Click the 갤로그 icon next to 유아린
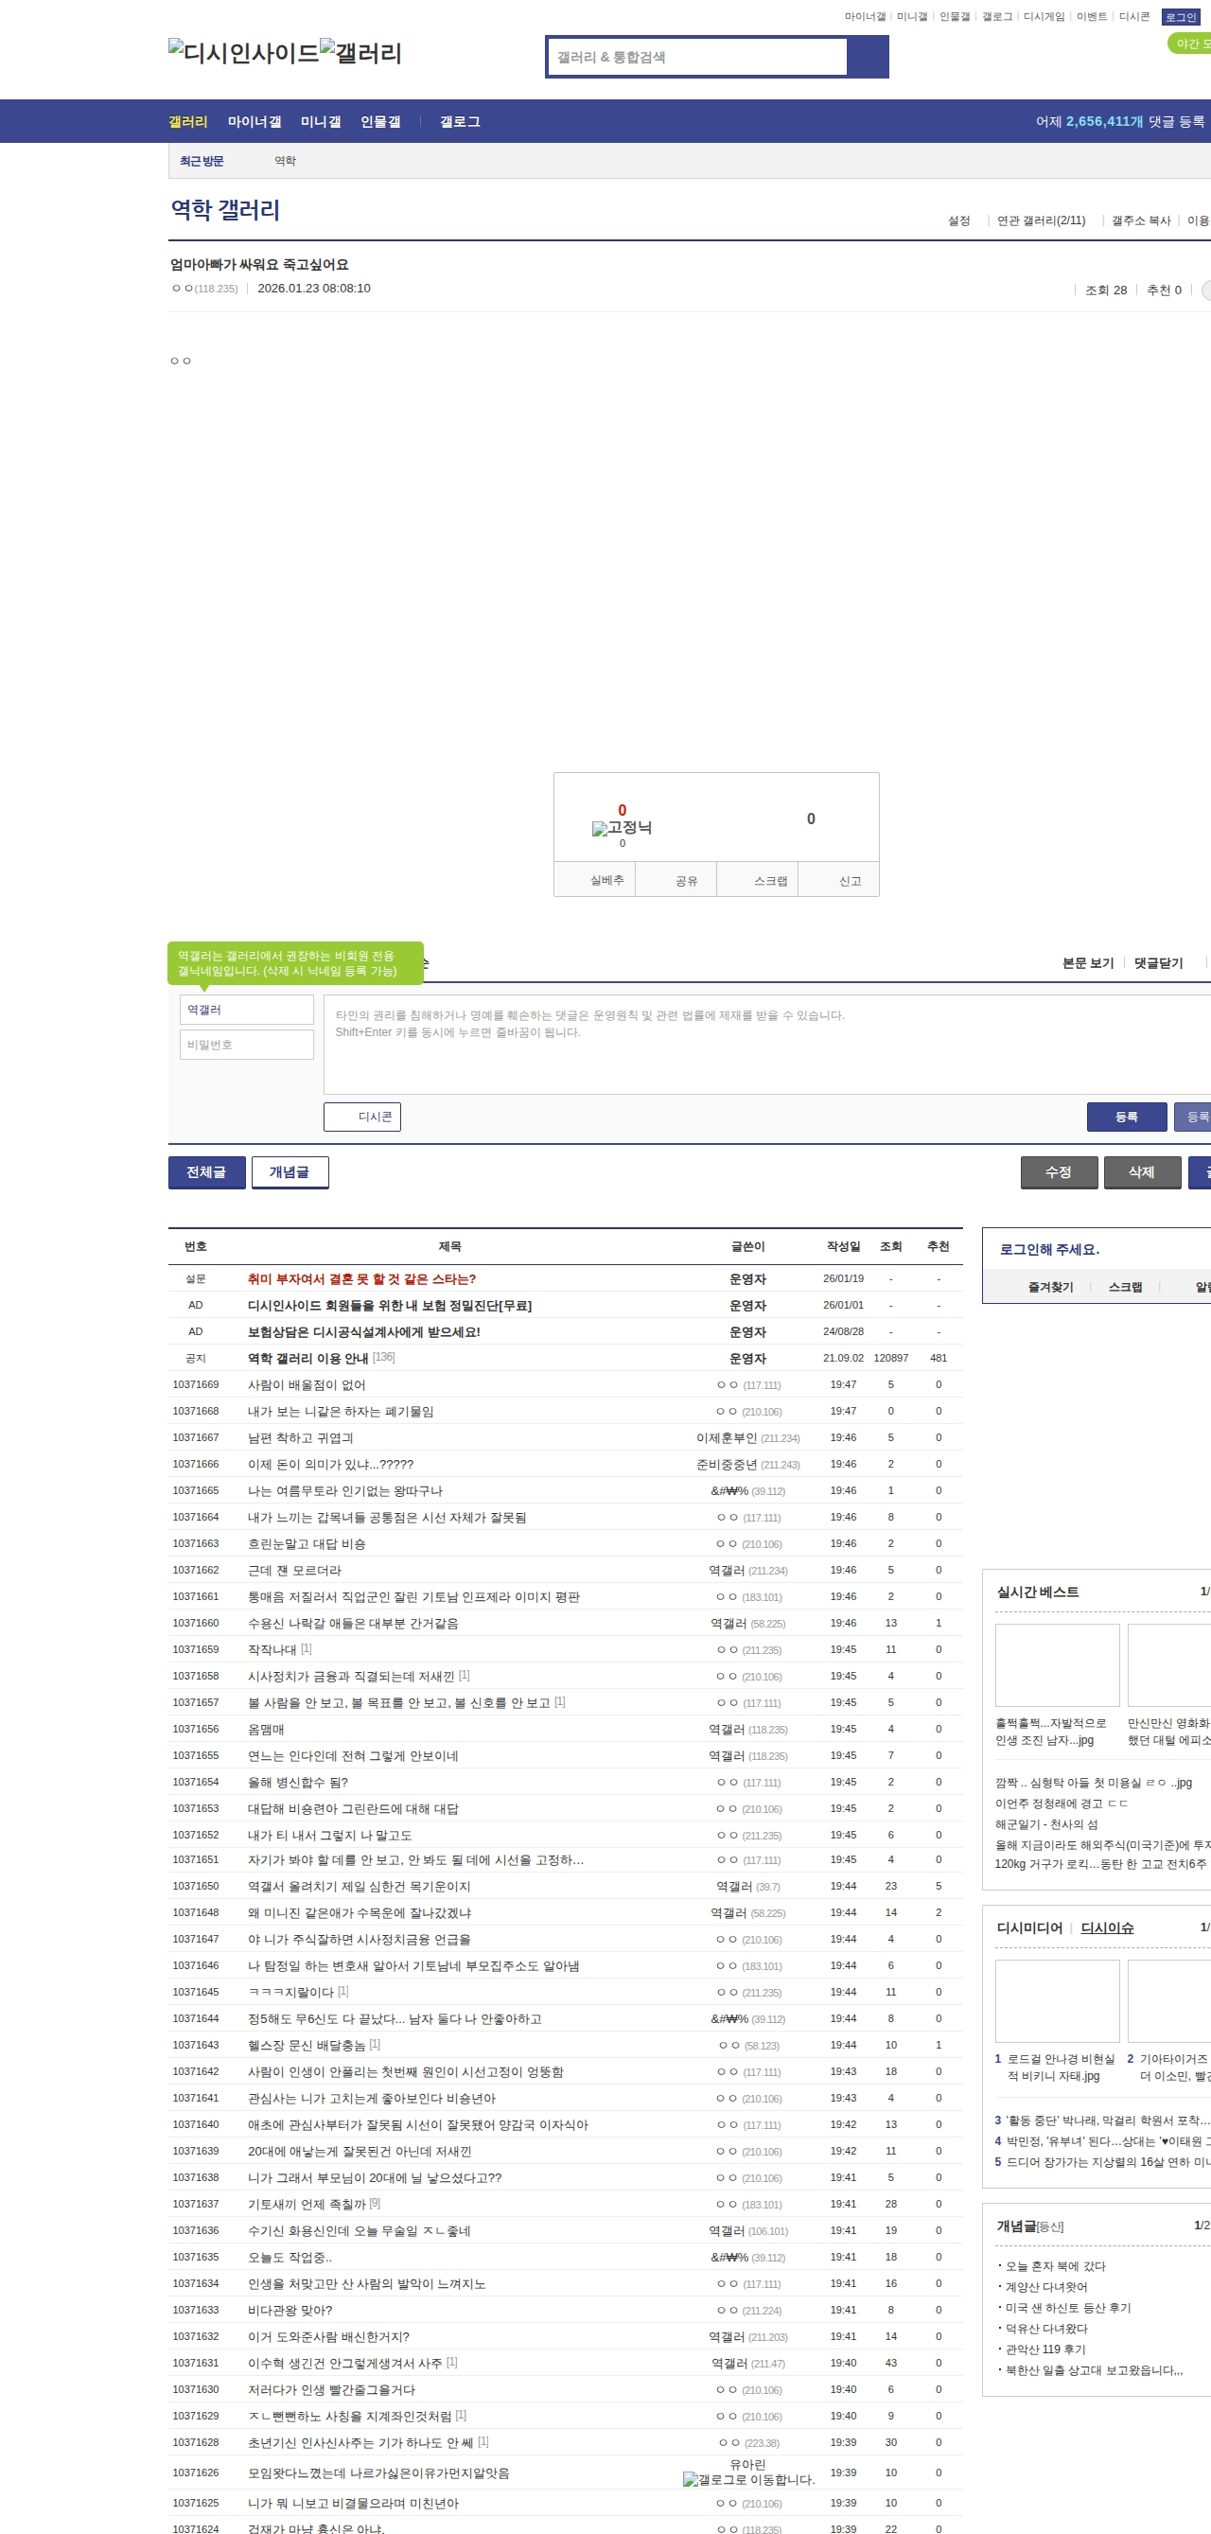 tap(747, 2480)
